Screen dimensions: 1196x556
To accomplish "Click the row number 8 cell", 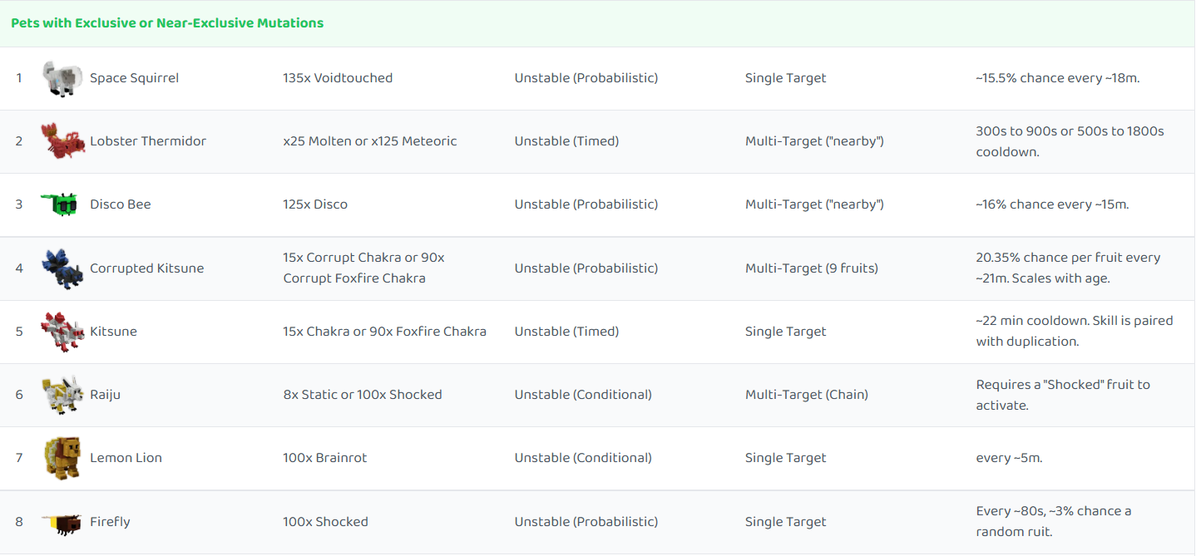I will pyautogui.click(x=19, y=522).
